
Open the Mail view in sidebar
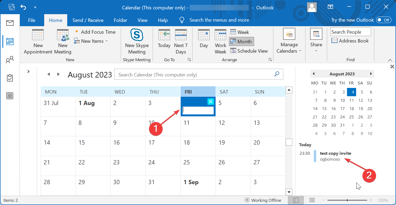(10, 23)
